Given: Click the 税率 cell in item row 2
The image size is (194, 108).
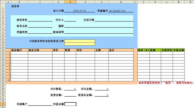Looking at the screenshot, I should pyautogui.click(x=144, y=56).
